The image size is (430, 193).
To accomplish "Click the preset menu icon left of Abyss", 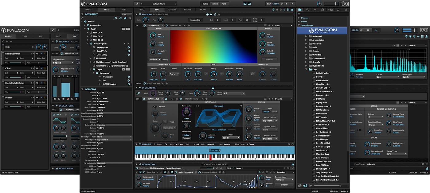I will coord(265,25).
